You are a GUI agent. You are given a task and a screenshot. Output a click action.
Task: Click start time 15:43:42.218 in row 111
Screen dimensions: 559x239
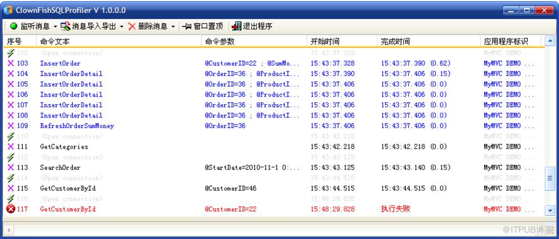[333, 146]
